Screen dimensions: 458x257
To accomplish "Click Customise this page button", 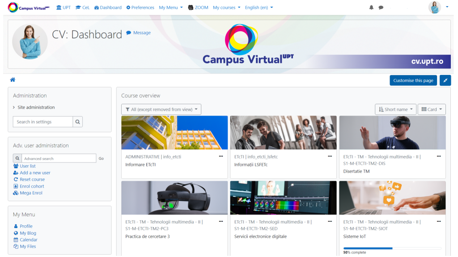I will pos(413,80).
